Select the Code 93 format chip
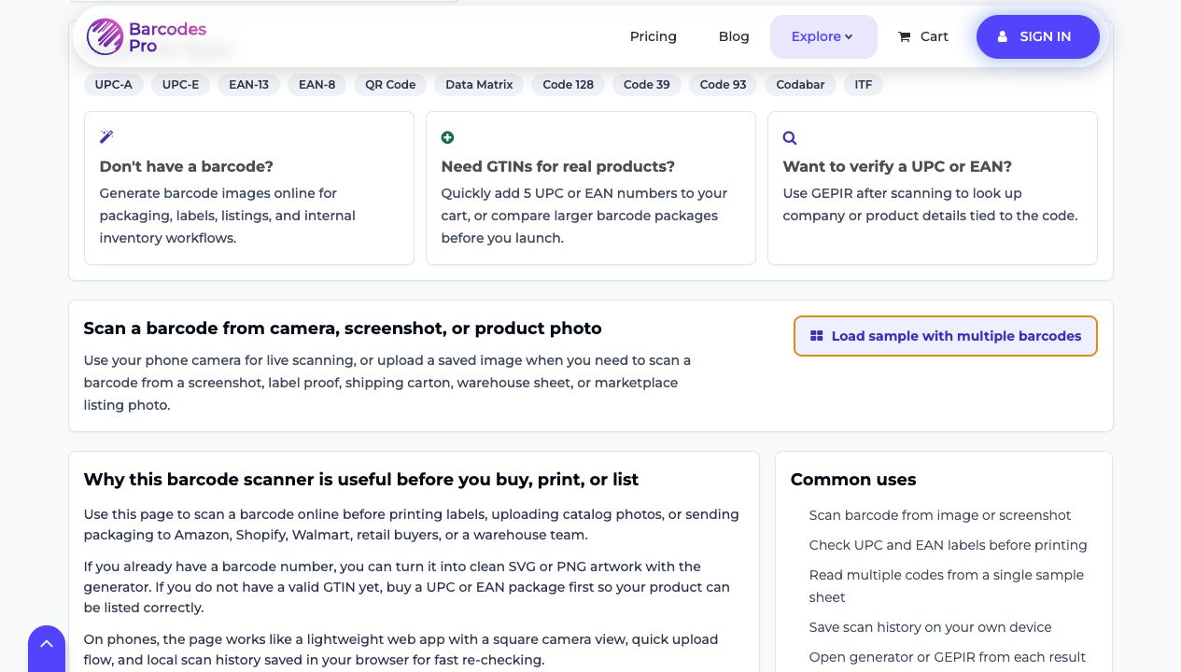The height and width of the screenshot is (672, 1181). pos(724,85)
